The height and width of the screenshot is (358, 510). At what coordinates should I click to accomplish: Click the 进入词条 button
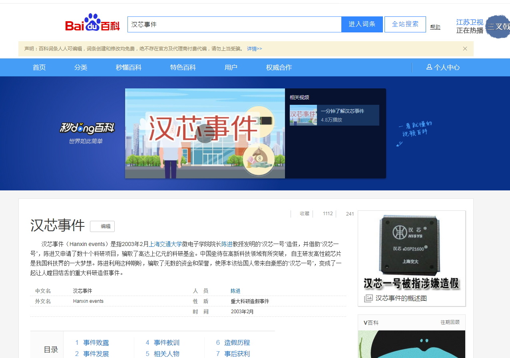(362, 24)
